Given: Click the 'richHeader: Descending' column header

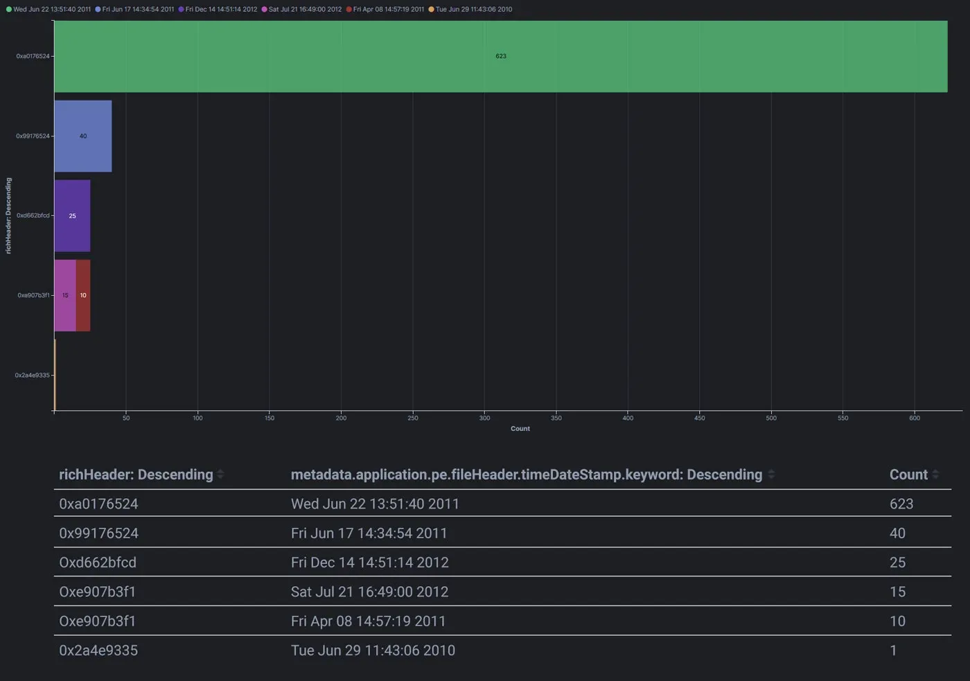Looking at the screenshot, I should 136,474.
